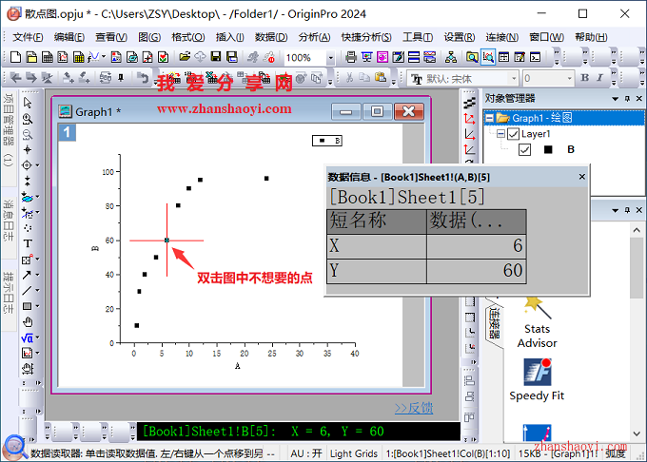
Task: Click the Light Grids status entry
Action: pos(354,453)
